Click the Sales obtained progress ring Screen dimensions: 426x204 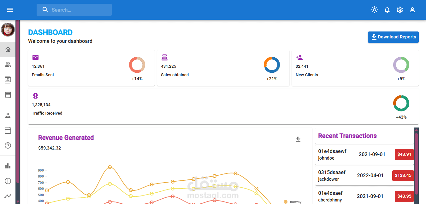coord(272,65)
